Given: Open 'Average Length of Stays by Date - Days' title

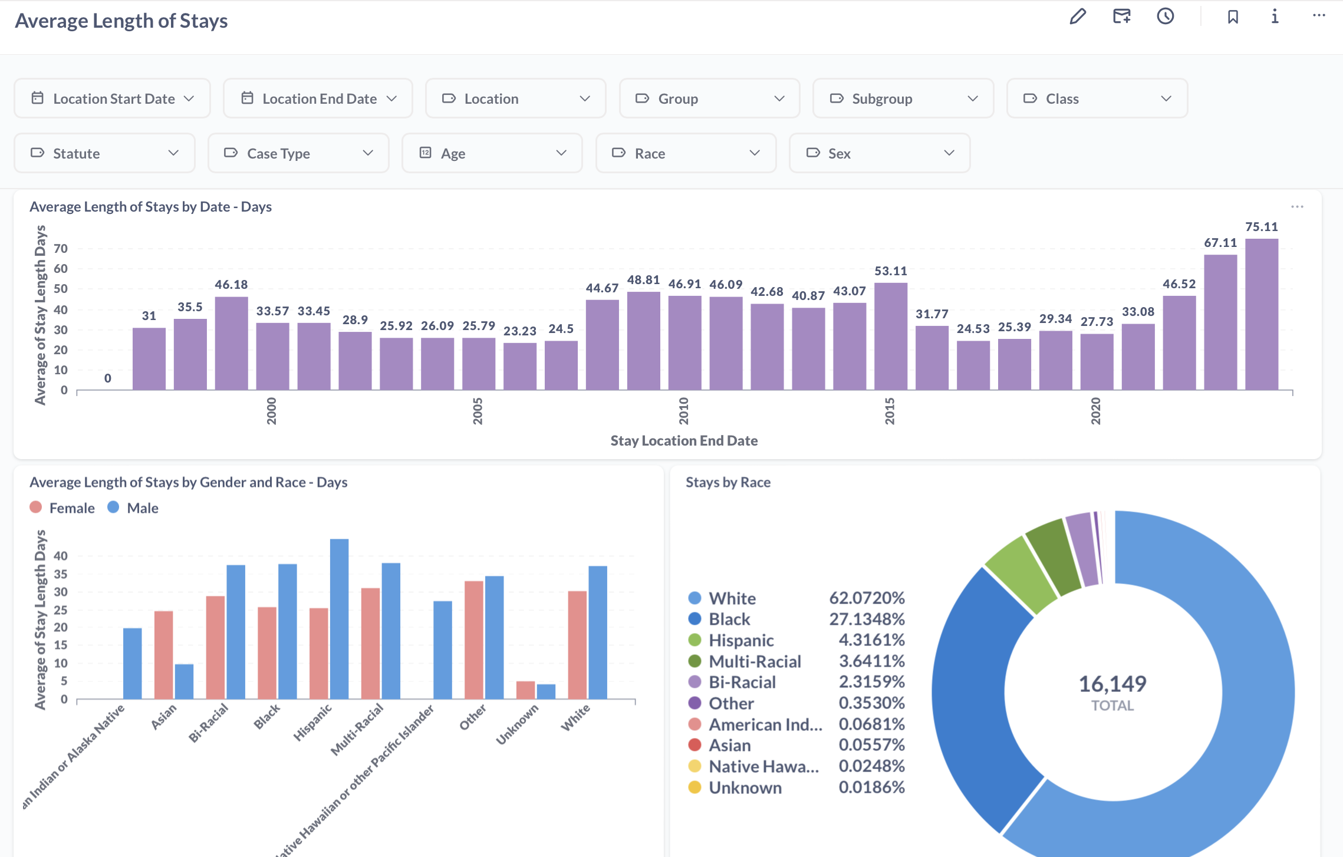Looking at the screenshot, I should click(150, 207).
